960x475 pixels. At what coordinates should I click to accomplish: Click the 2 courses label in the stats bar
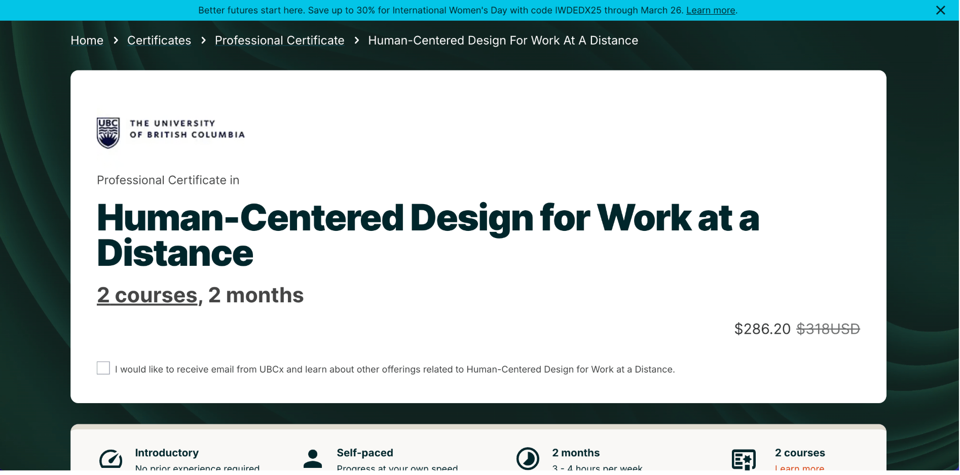[800, 453]
